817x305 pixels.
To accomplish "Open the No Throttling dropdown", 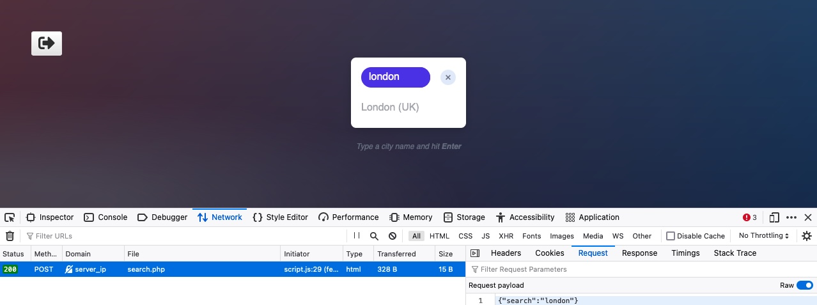I will click(763, 236).
